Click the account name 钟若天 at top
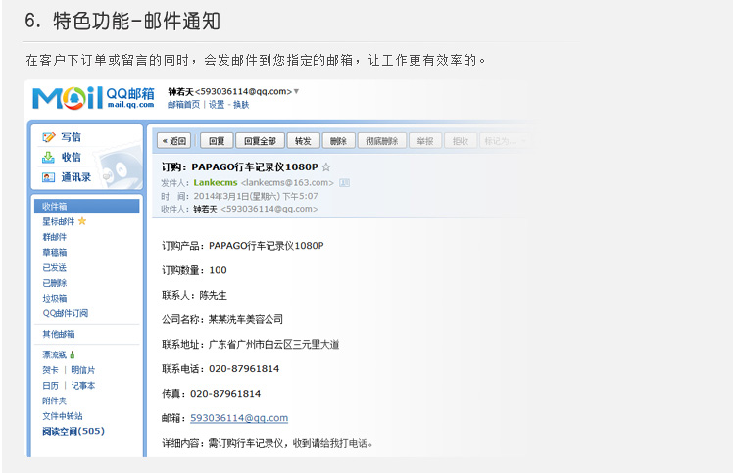This screenshot has width=735, height=473. (x=180, y=91)
